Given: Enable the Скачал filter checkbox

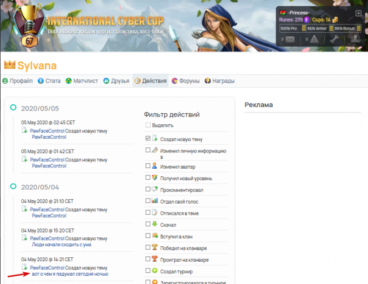Looking at the screenshot, I should [148, 224].
